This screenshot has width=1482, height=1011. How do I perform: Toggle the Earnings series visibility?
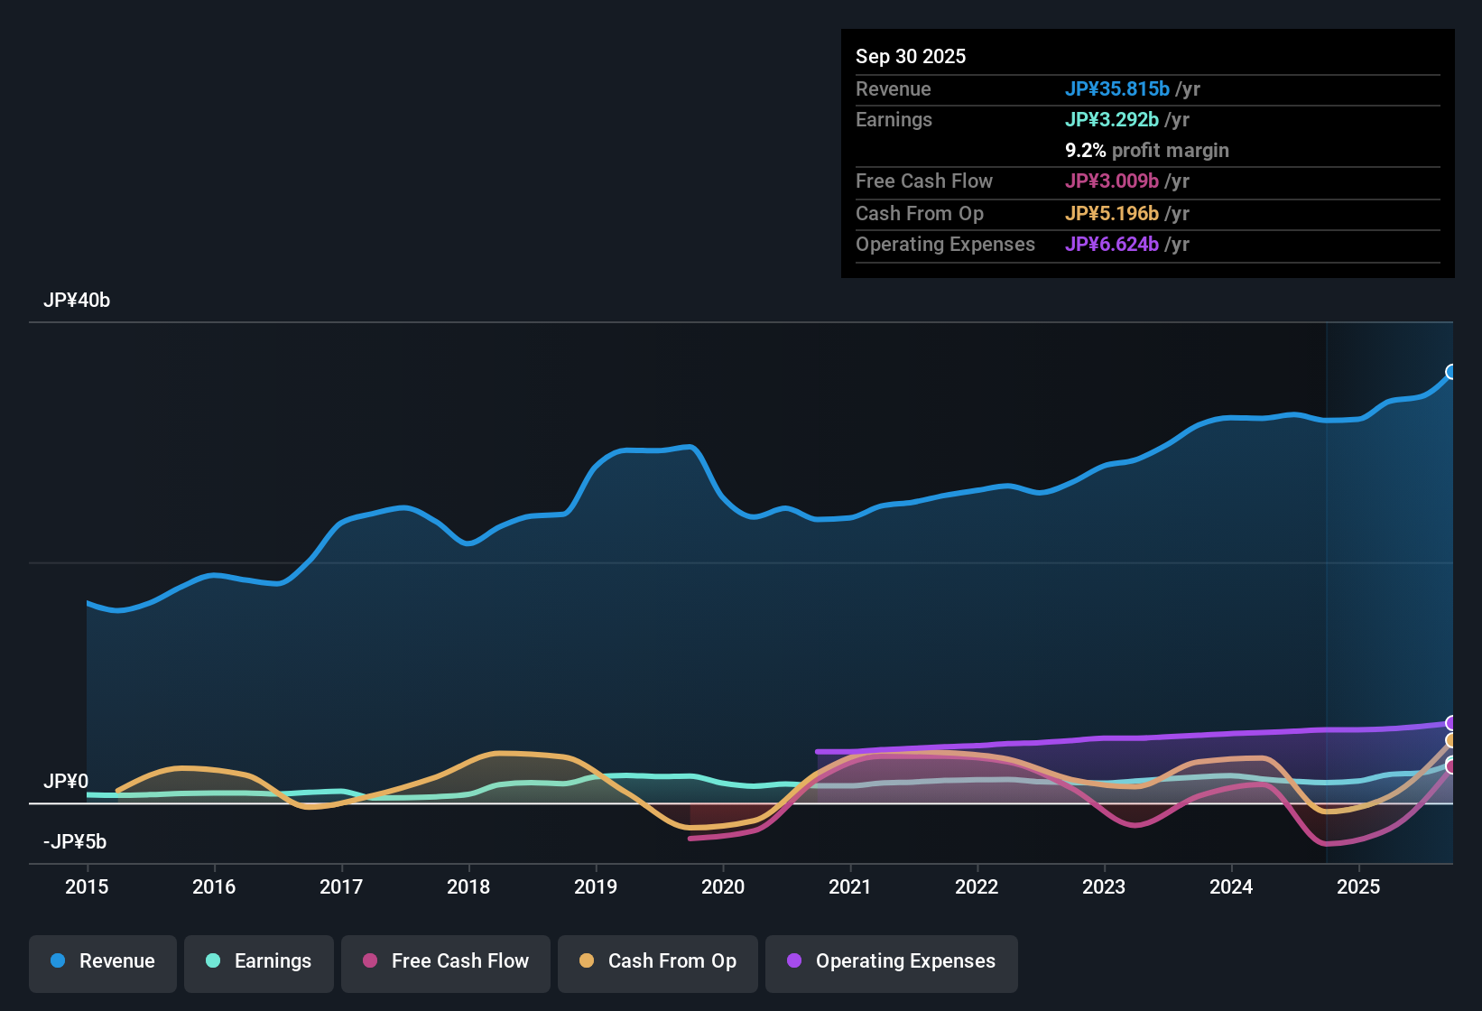click(x=258, y=961)
